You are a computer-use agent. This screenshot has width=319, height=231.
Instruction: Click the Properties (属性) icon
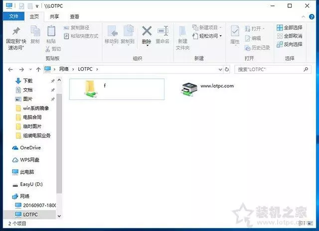click(x=235, y=31)
